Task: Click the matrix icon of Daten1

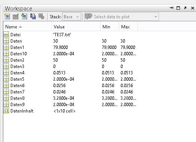Action: [6, 47]
